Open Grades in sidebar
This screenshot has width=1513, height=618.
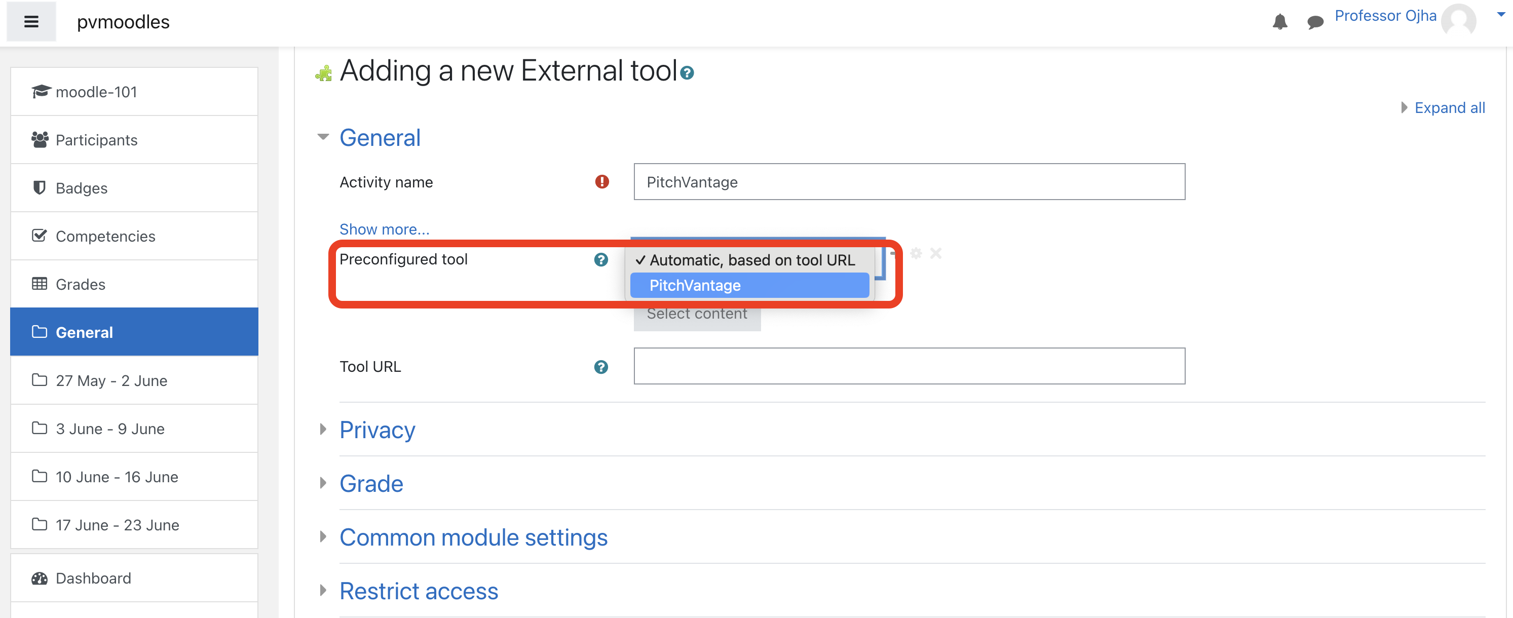point(80,284)
